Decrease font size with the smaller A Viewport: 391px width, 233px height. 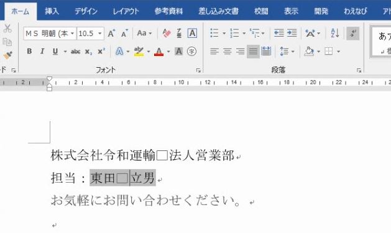124,33
